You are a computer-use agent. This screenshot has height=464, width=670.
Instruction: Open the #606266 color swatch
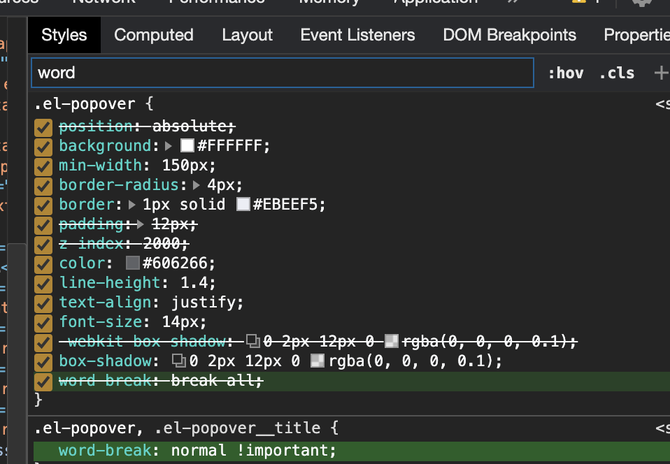tap(133, 263)
